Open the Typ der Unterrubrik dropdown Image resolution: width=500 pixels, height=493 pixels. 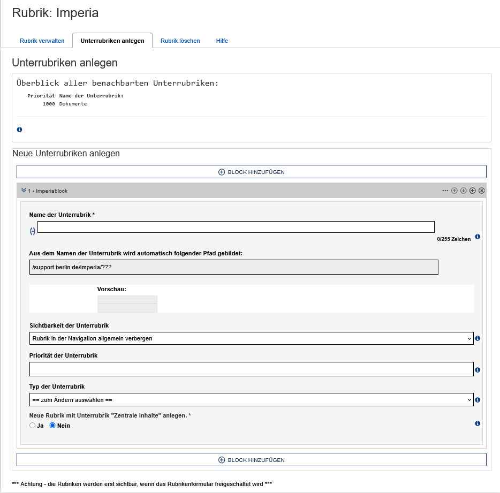tap(251, 400)
